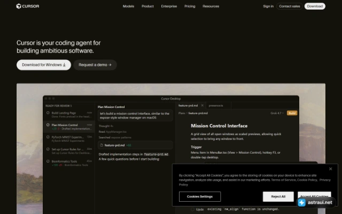
Task: Click the orange Build button
Action: 292,113
